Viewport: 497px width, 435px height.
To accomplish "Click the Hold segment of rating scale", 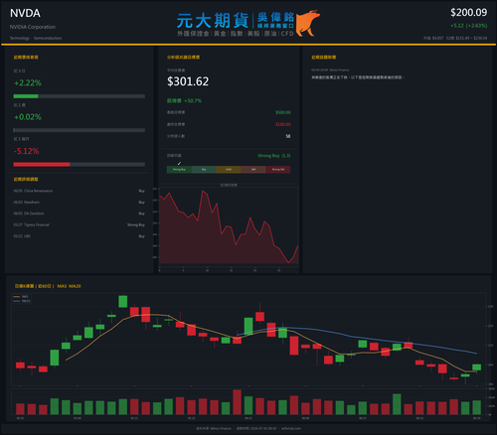I will [229, 170].
